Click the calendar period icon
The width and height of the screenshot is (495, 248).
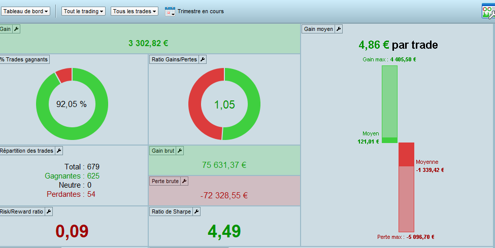[x=170, y=11]
